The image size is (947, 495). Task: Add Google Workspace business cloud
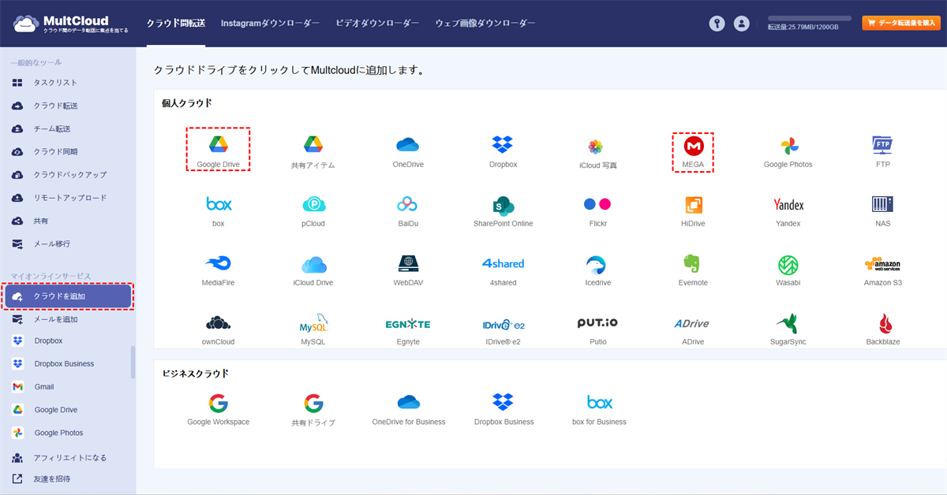pos(219,404)
